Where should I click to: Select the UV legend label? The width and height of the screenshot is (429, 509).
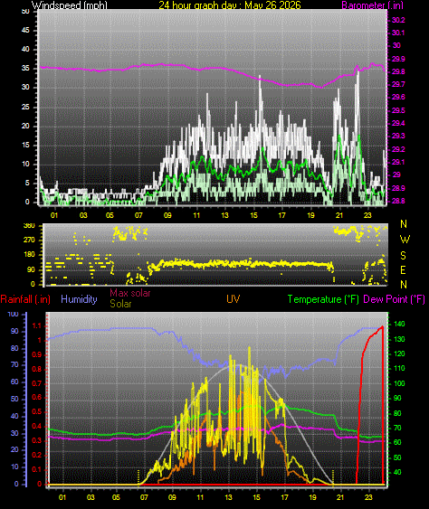[x=233, y=299]
